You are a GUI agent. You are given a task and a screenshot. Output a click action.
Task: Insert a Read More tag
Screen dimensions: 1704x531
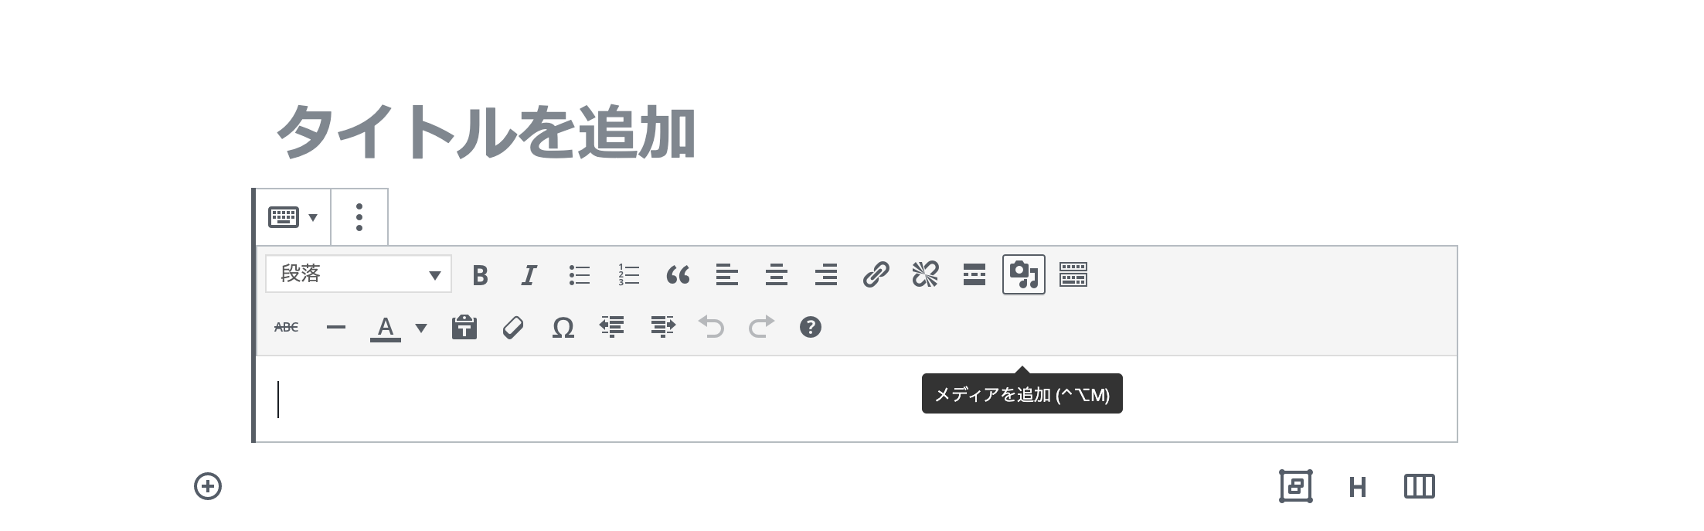(x=974, y=274)
